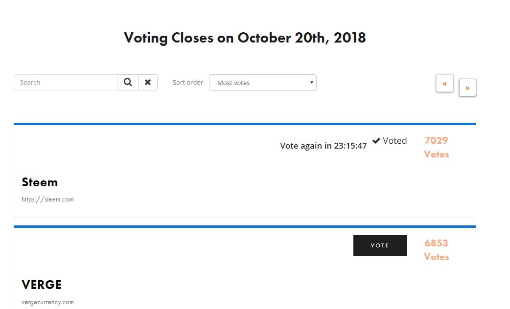The height and width of the screenshot is (309, 510).
Task: Click the Vote again countdown timer
Action: point(323,146)
